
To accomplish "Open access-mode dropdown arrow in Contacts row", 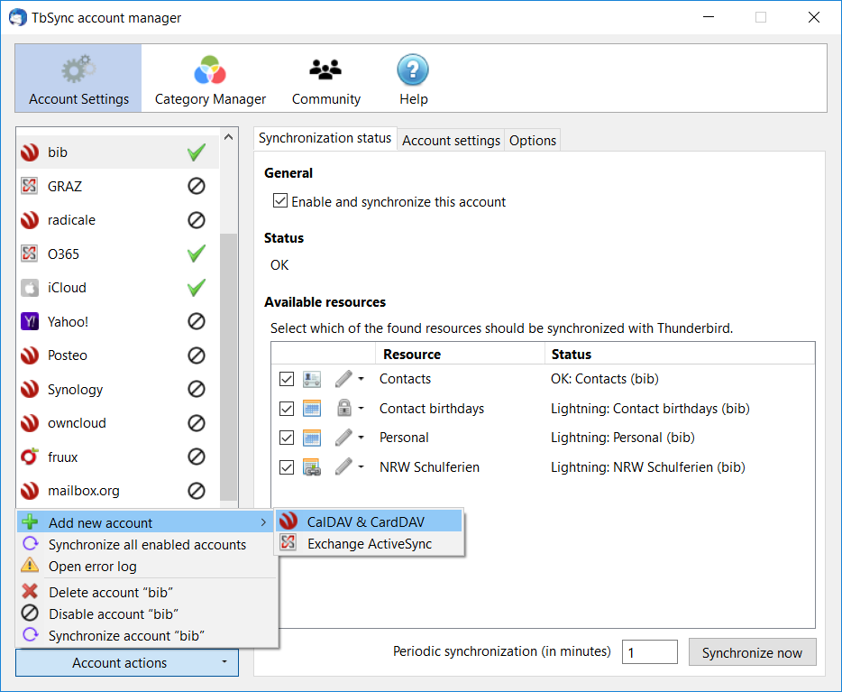I will [362, 379].
